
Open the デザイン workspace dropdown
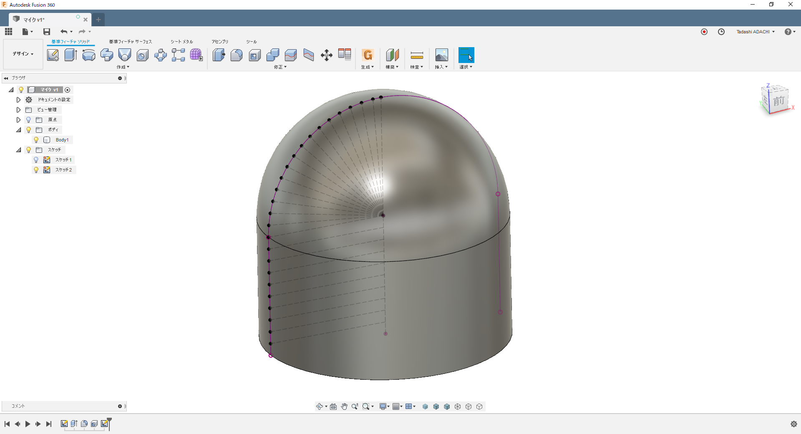click(23, 54)
